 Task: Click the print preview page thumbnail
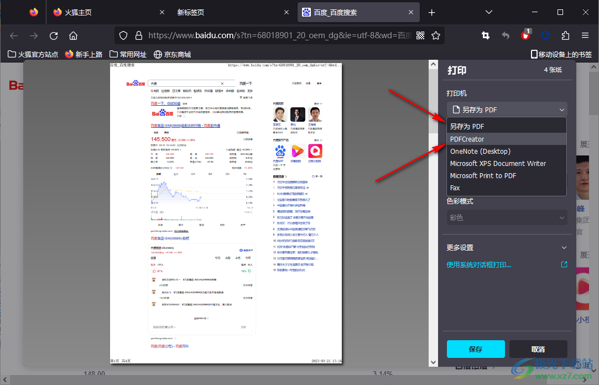click(226, 213)
